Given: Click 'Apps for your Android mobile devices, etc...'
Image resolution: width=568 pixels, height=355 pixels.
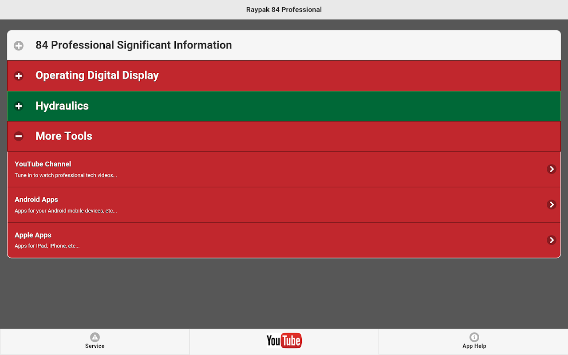Looking at the screenshot, I should pos(66,211).
